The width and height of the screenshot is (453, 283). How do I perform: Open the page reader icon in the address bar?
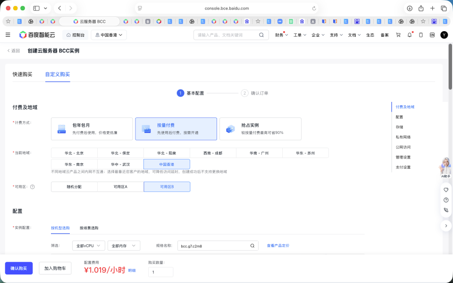pyautogui.click(x=140, y=8)
